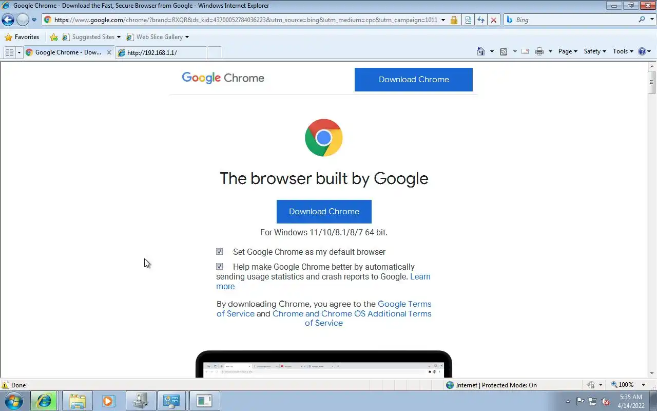This screenshot has height=411, width=657.
Task: Open the zoom level dropdown arrow
Action: pos(643,385)
